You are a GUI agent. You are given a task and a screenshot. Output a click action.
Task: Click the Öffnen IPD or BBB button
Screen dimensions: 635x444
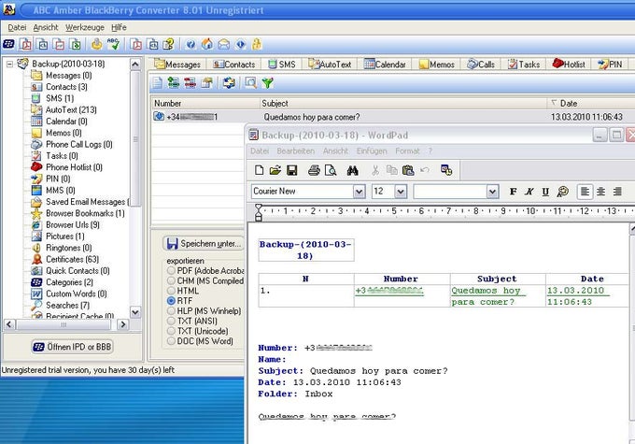click(73, 347)
